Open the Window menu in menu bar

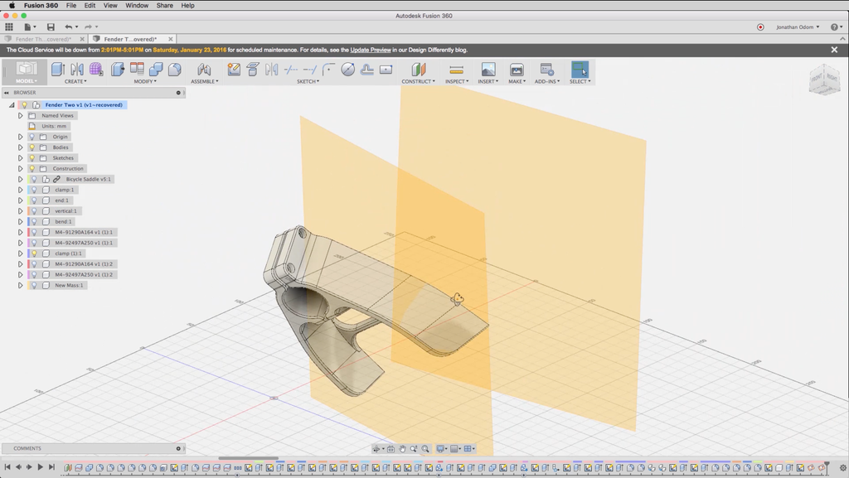coord(137,5)
